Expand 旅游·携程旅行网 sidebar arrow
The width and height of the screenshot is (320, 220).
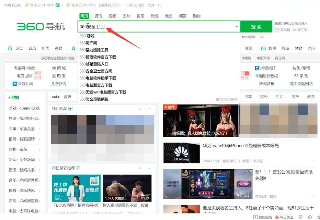[39, 119]
